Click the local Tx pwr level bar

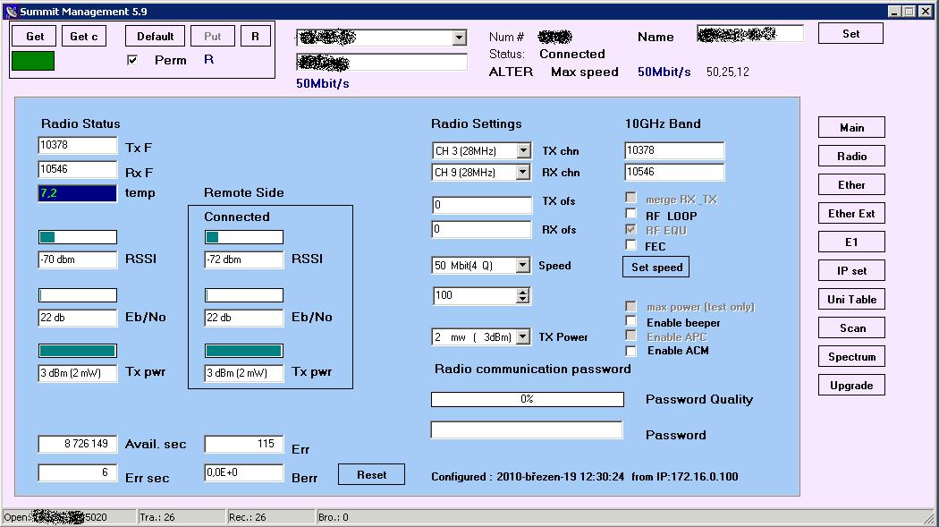77,351
